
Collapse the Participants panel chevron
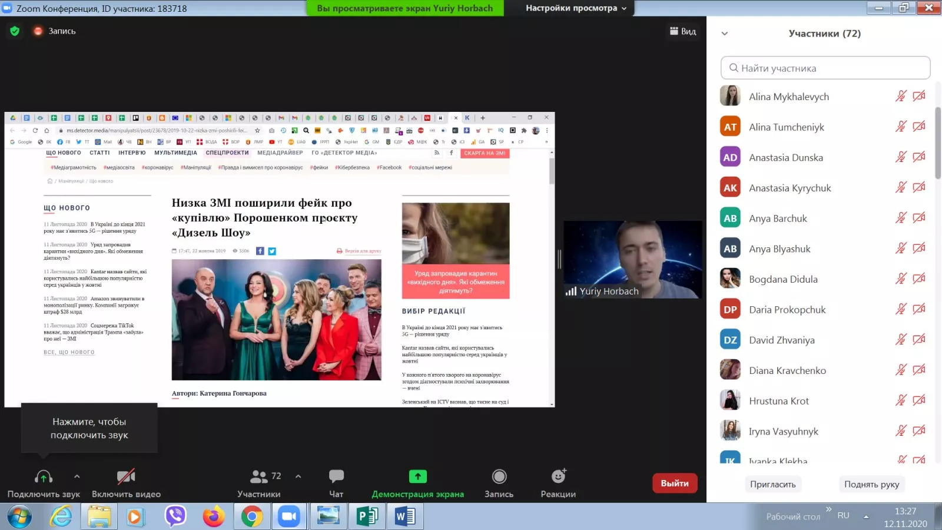[x=725, y=34]
